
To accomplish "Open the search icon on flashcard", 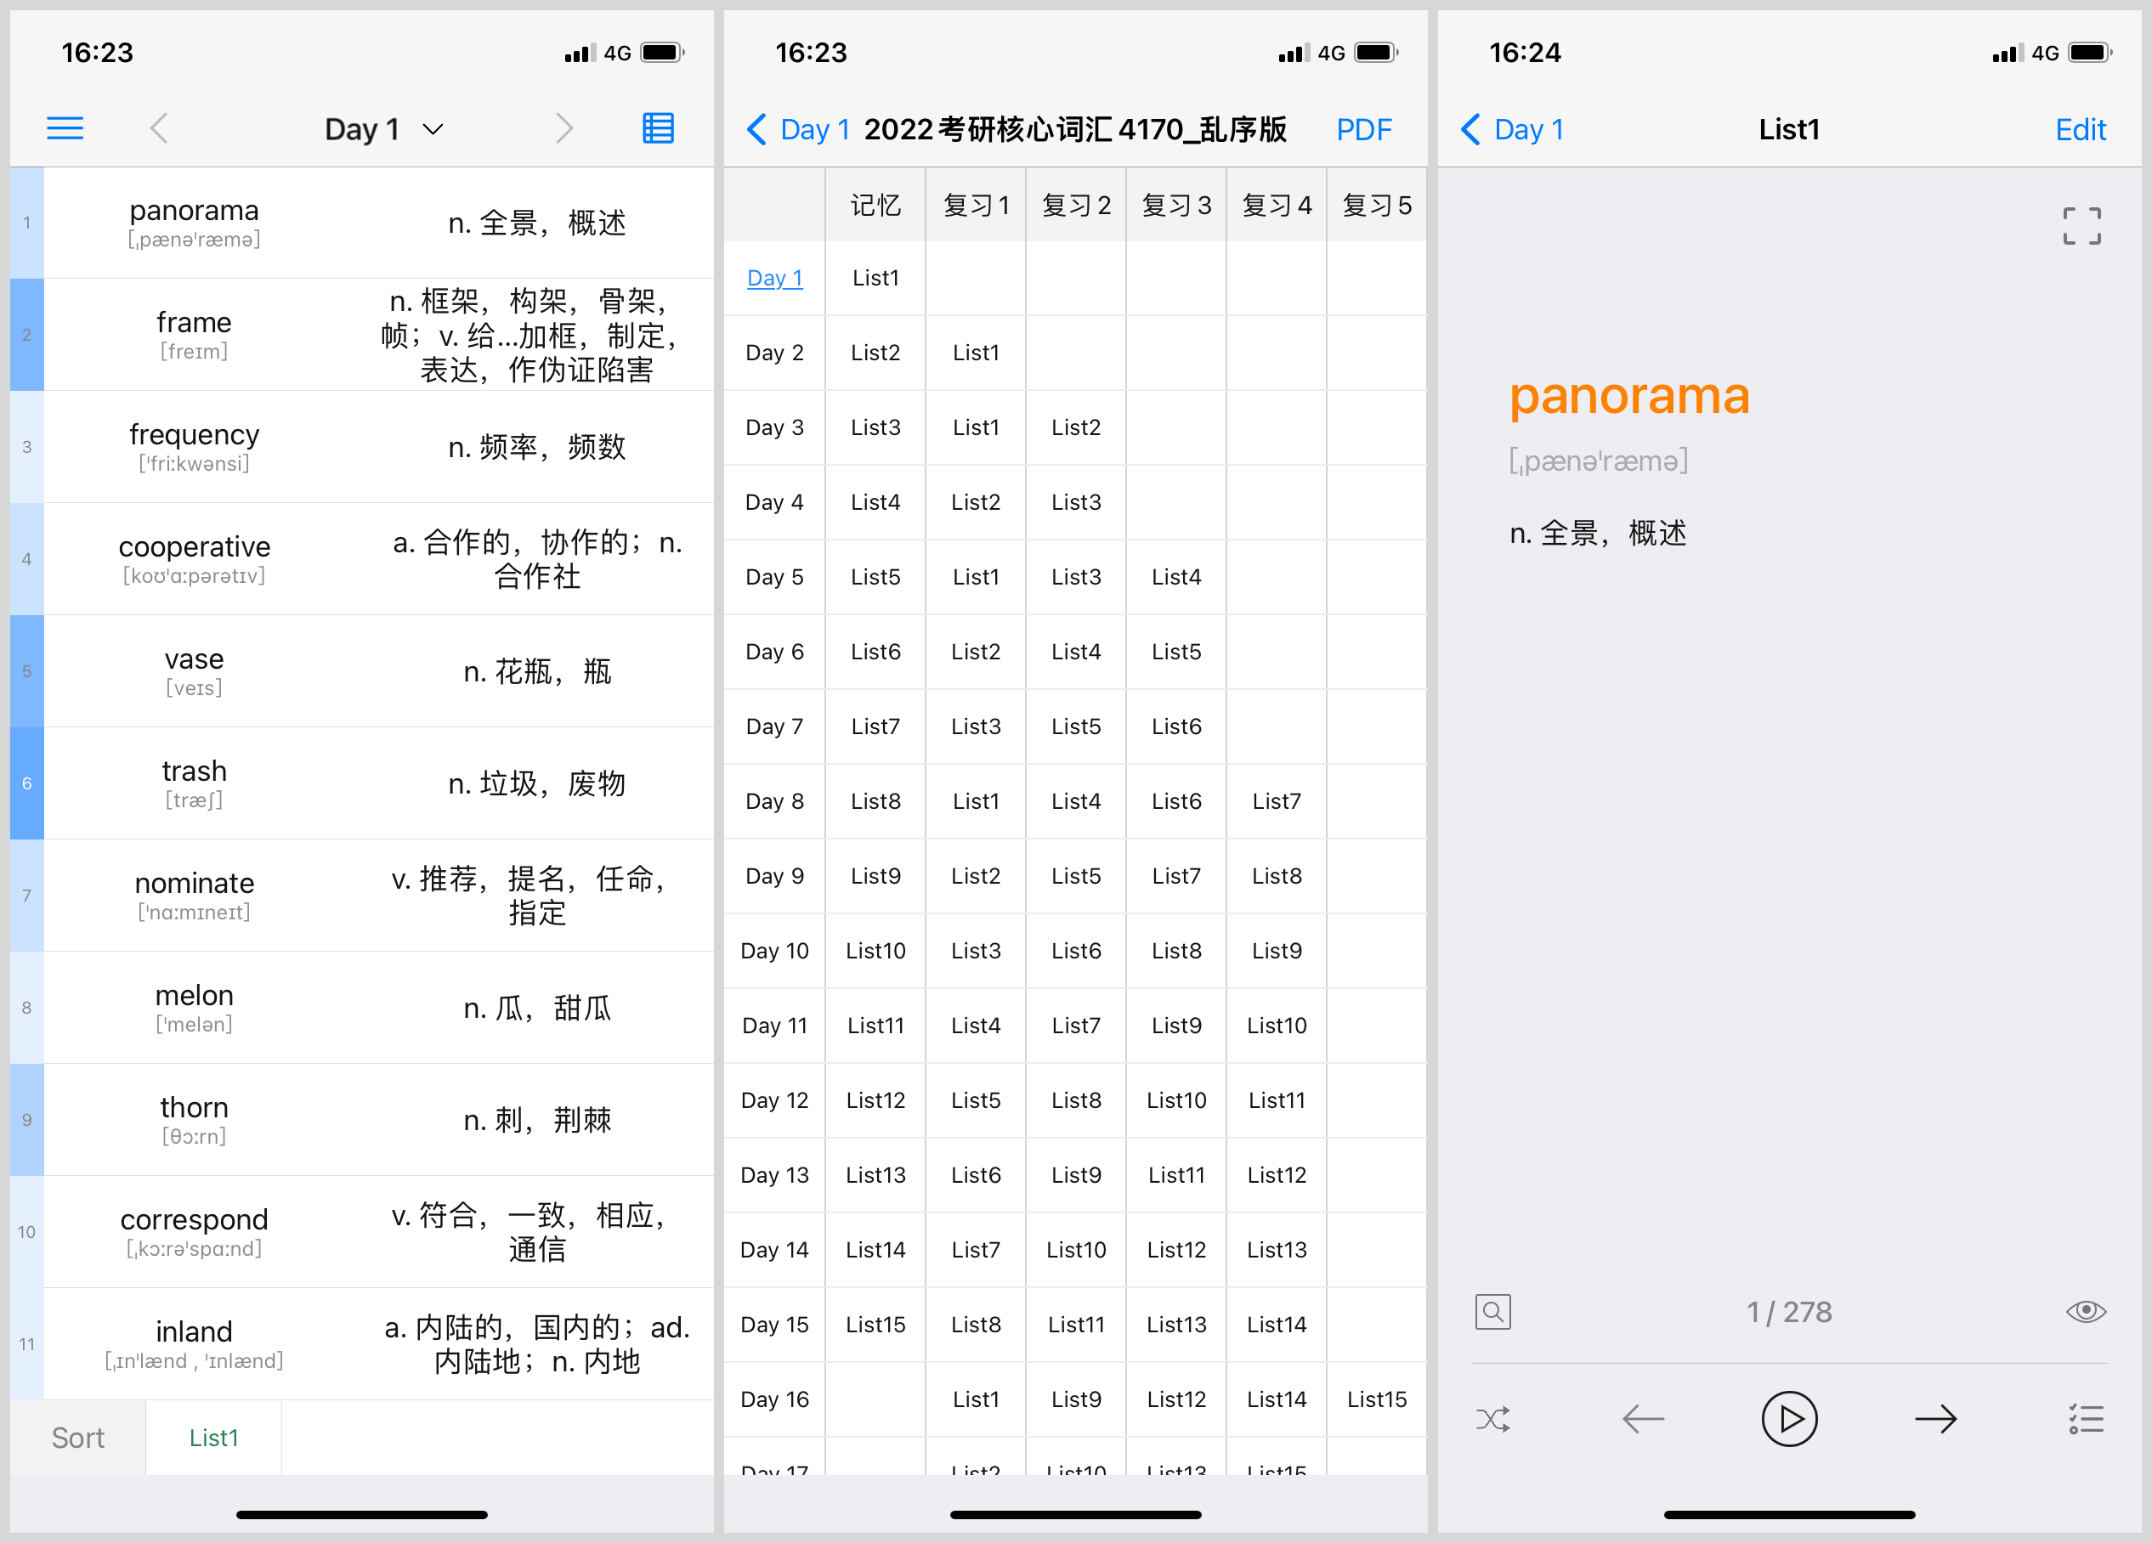I will (x=1492, y=1312).
